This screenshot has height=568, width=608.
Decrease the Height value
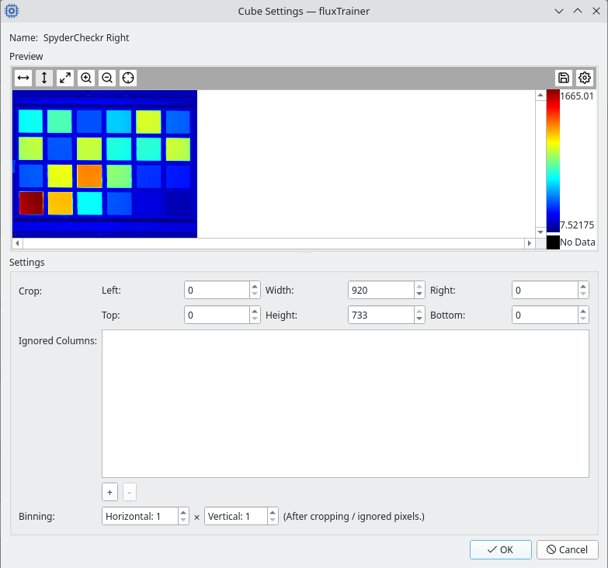click(419, 319)
